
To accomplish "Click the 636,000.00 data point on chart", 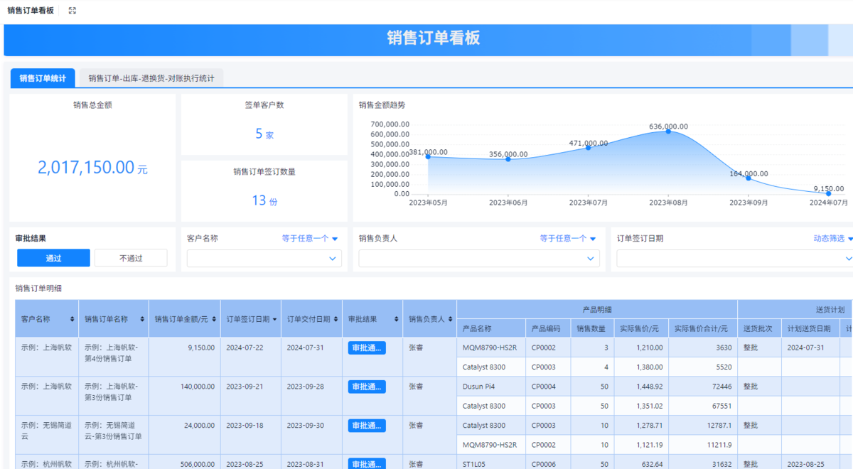I will tap(668, 131).
